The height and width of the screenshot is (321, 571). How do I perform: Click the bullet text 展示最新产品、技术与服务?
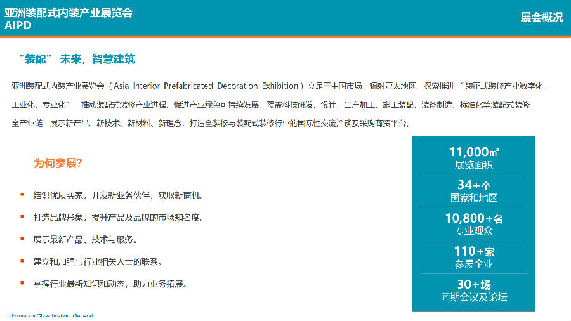[x=85, y=239]
